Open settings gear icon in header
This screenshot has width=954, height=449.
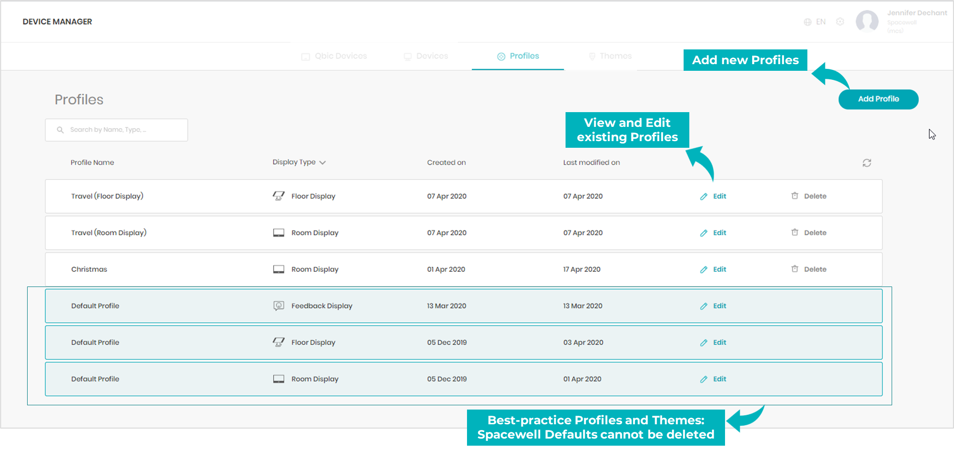tap(840, 22)
